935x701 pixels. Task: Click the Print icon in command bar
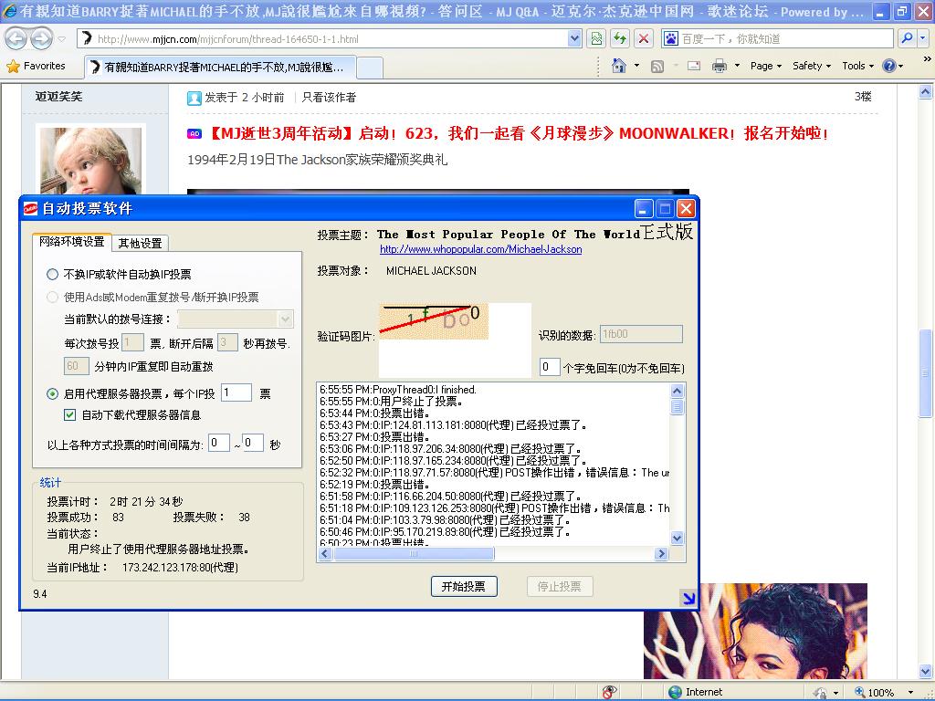tap(719, 66)
